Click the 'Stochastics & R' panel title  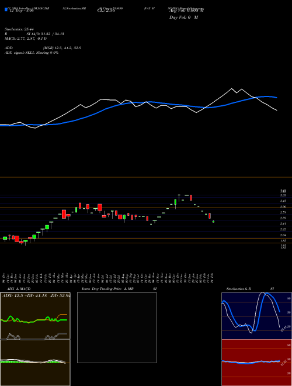(238, 289)
